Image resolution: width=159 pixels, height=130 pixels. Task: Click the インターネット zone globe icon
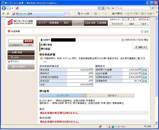click(113, 127)
